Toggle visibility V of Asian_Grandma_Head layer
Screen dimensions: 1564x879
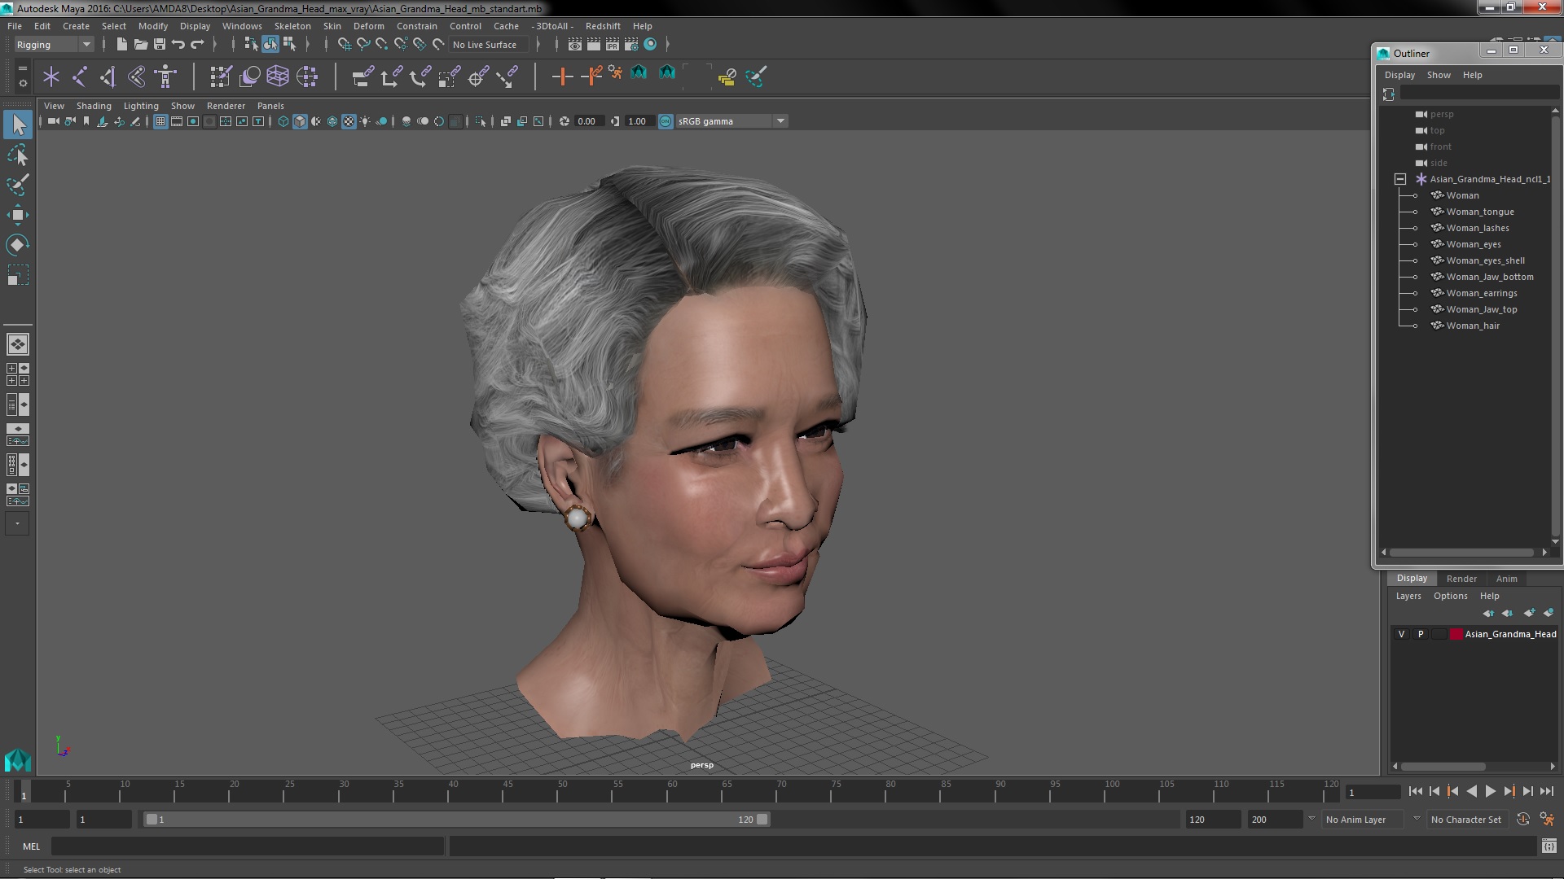[1401, 634]
